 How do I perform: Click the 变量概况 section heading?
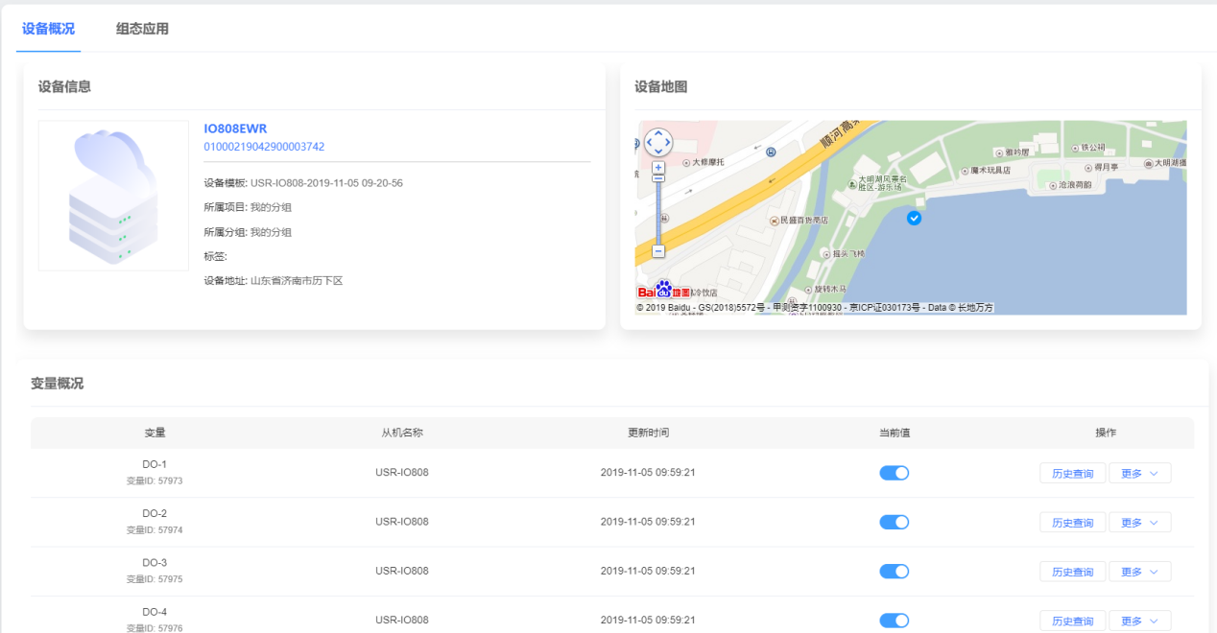click(57, 383)
